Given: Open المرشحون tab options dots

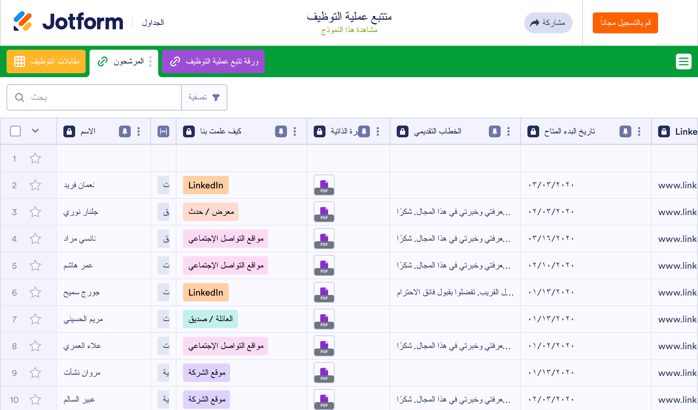Looking at the screenshot, I should click(x=150, y=61).
